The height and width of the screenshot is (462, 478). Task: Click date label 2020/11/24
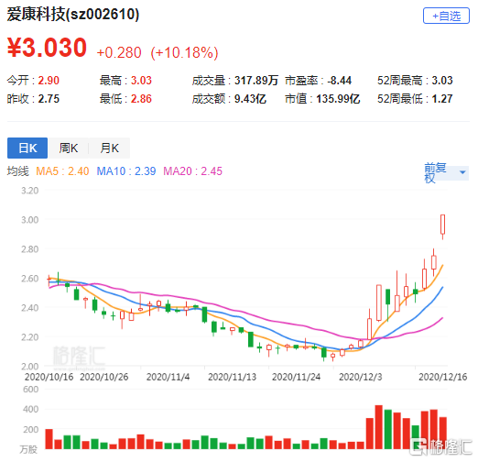pos(296,377)
